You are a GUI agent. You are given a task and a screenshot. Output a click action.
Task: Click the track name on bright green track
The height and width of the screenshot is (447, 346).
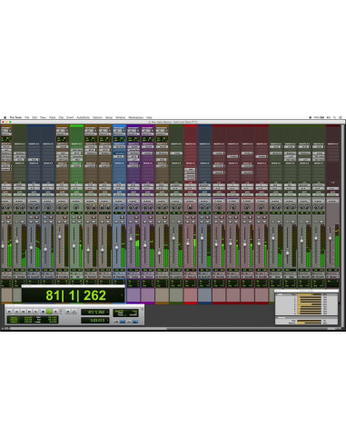76,277
